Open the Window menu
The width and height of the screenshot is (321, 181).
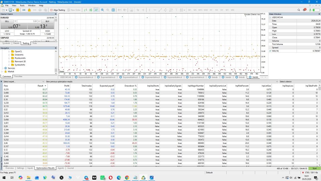31,6
